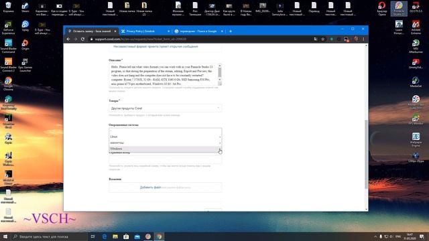Open MediaGet desktop shortcut
The height and width of the screenshot is (241, 429).
click(x=416, y=82)
